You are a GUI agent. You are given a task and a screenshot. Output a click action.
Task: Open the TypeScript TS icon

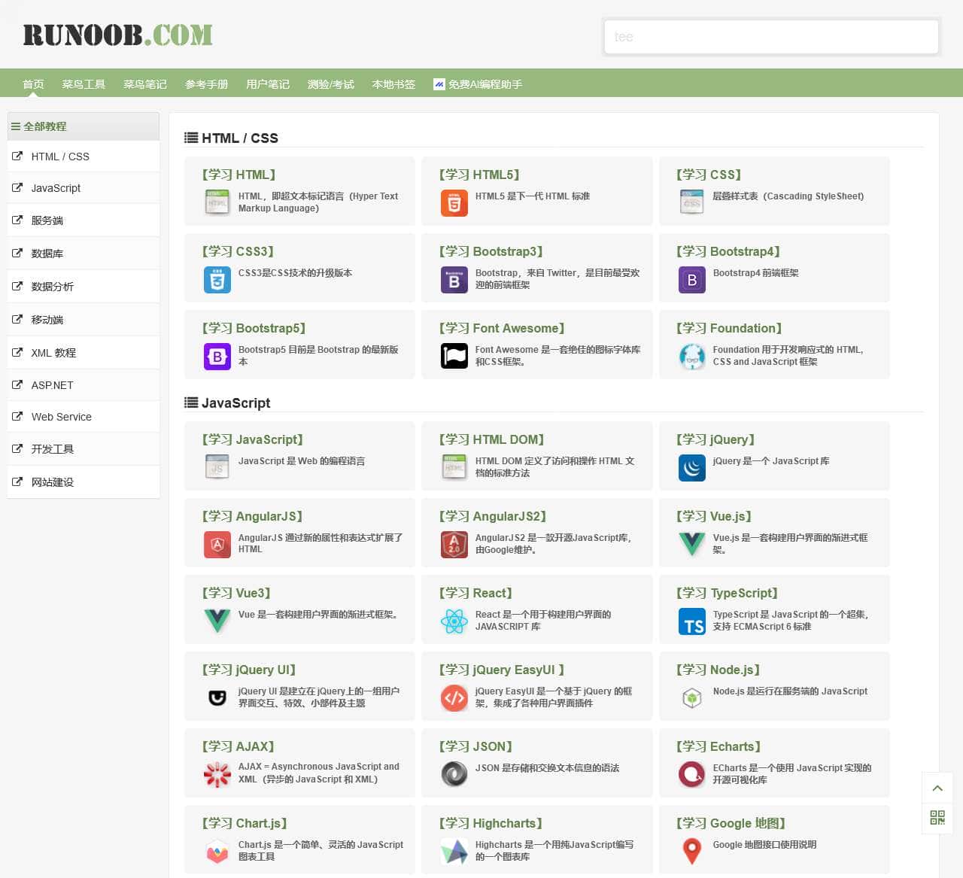click(691, 621)
